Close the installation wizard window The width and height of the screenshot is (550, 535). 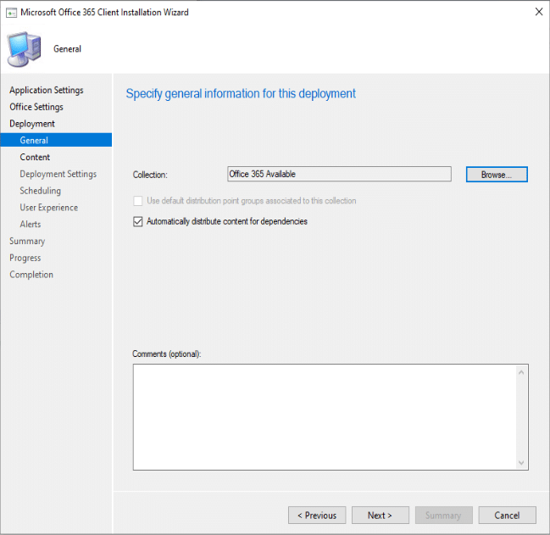coord(539,13)
